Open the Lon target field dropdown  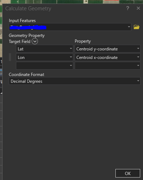point(71,57)
